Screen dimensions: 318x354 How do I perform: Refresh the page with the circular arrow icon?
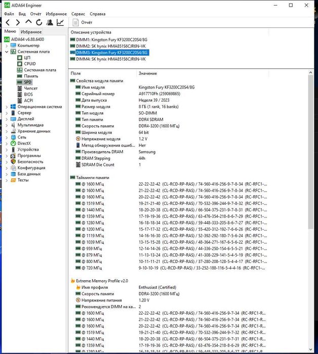tap(39, 22)
